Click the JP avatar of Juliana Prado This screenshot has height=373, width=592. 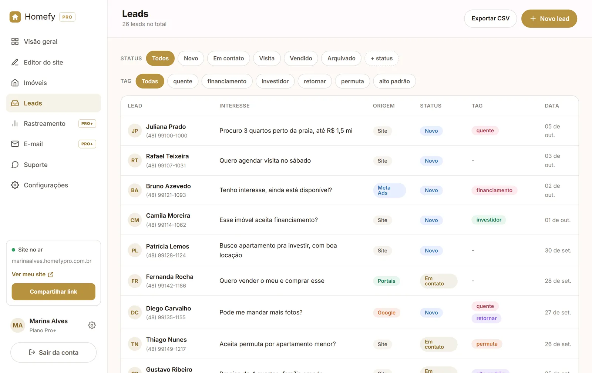pos(135,131)
